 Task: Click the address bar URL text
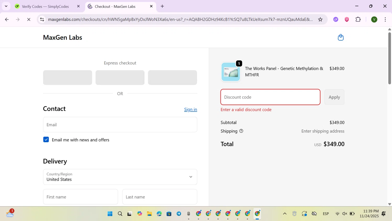pyautogui.click(x=180, y=19)
